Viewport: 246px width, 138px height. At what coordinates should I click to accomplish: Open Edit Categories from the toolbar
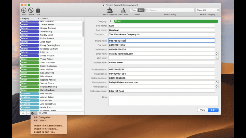[110, 10]
